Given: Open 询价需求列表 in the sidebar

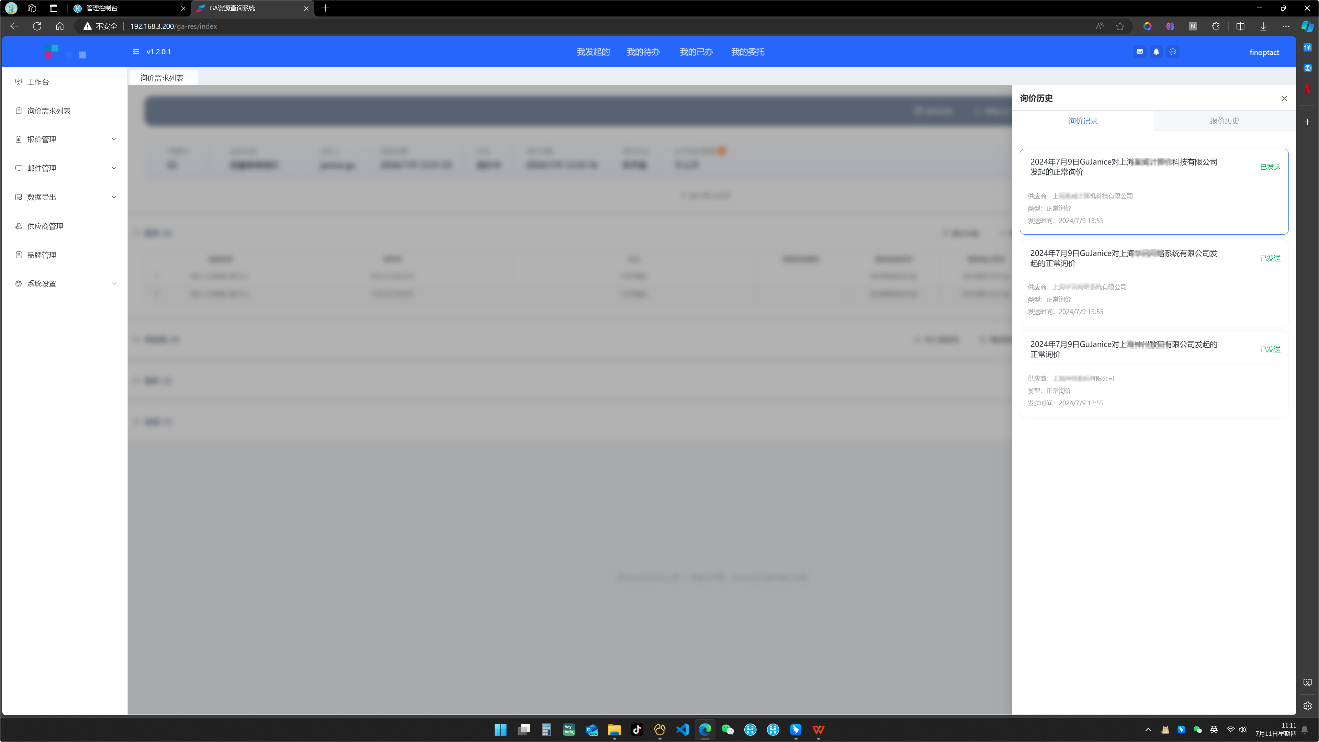Looking at the screenshot, I should pyautogui.click(x=49, y=111).
